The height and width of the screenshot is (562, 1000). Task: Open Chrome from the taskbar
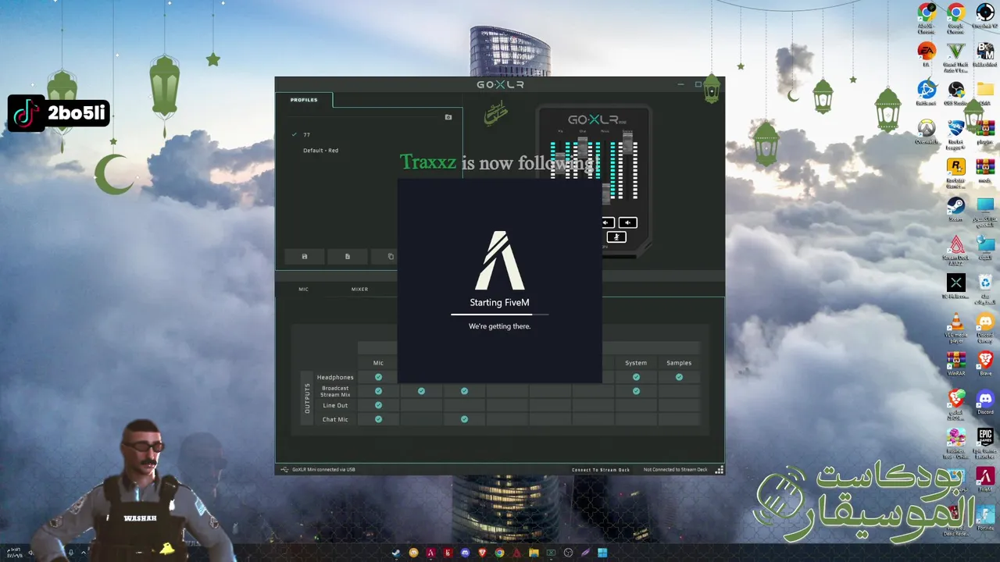(499, 553)
